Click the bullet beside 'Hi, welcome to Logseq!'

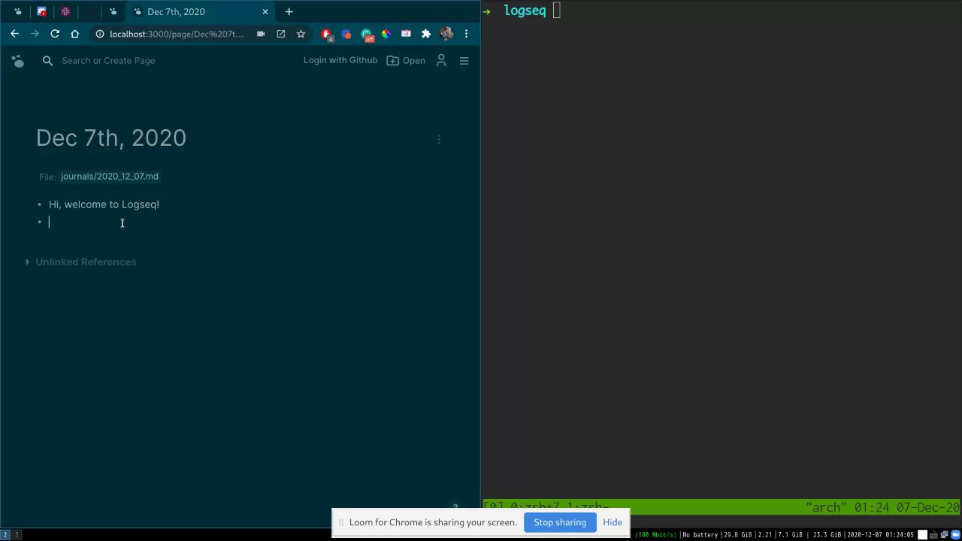[x=40, y=204]
